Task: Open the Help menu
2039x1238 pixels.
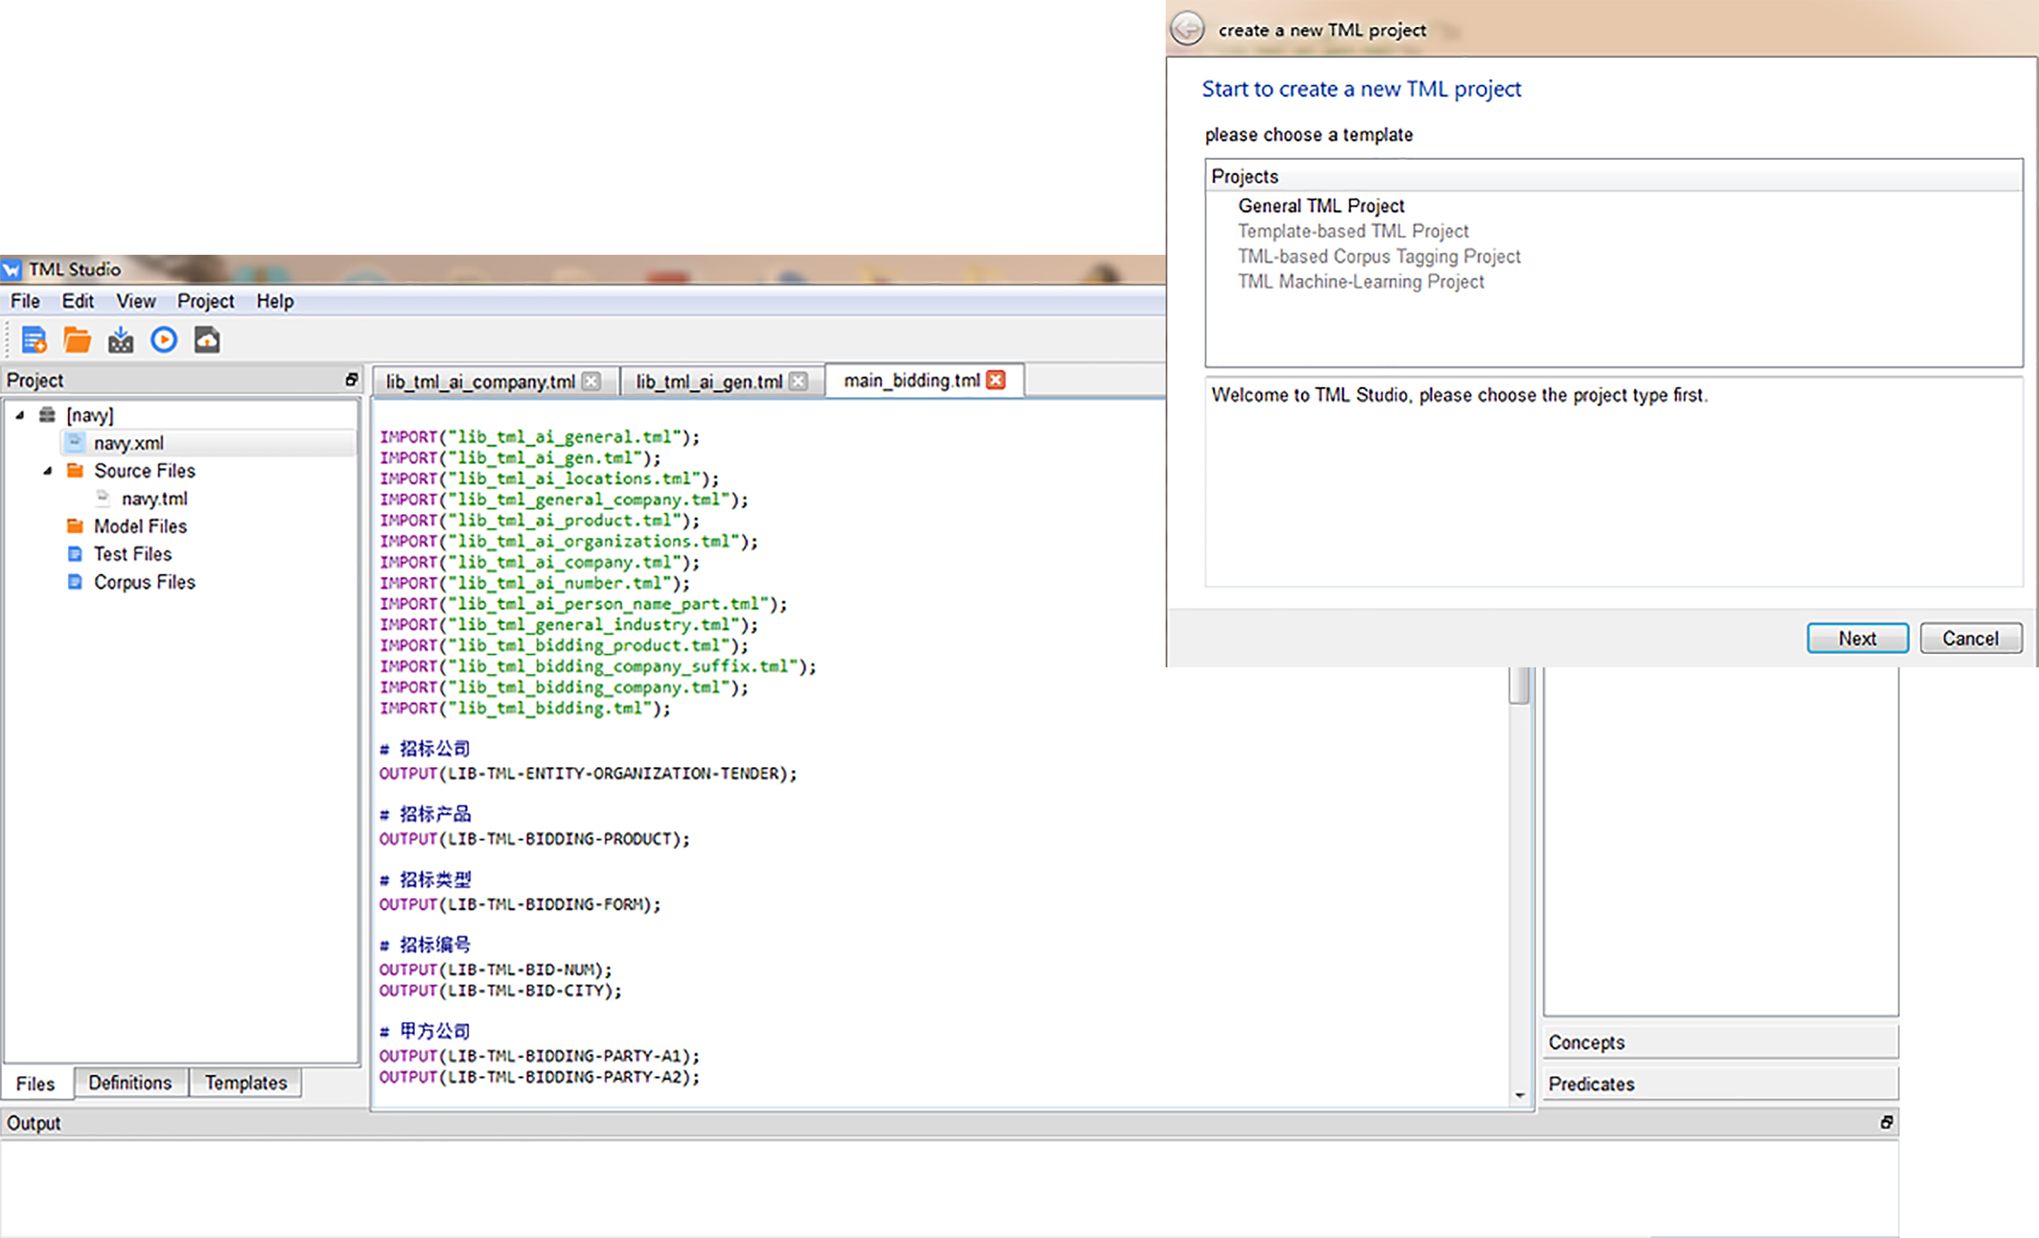Action: [275, 301]
